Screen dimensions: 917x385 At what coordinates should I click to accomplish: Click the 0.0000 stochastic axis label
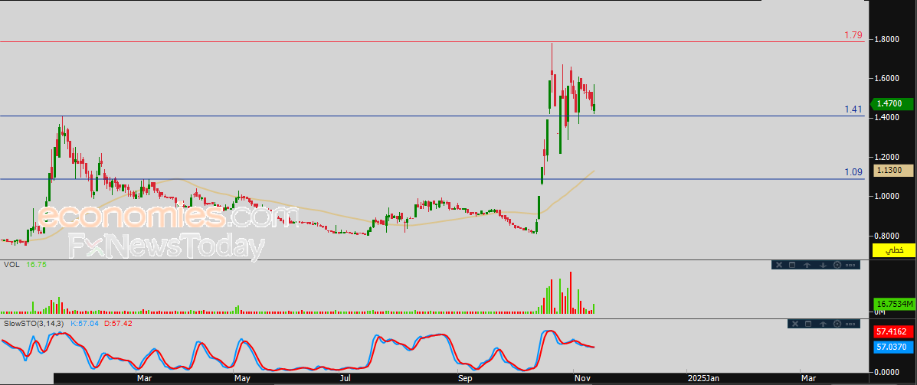pos(886,371)
